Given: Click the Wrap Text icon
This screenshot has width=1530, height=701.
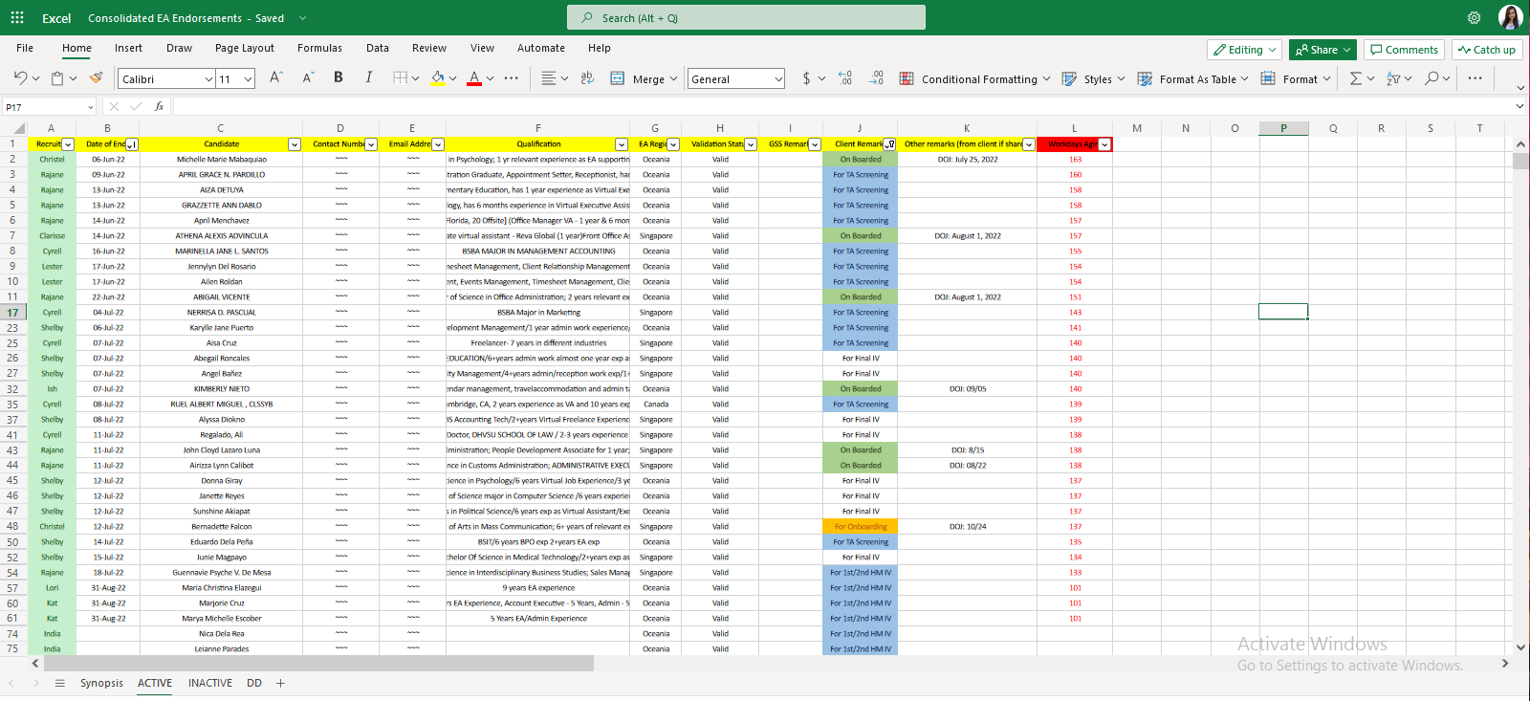Looking at the screenshot, I should (x=587, y=78).
